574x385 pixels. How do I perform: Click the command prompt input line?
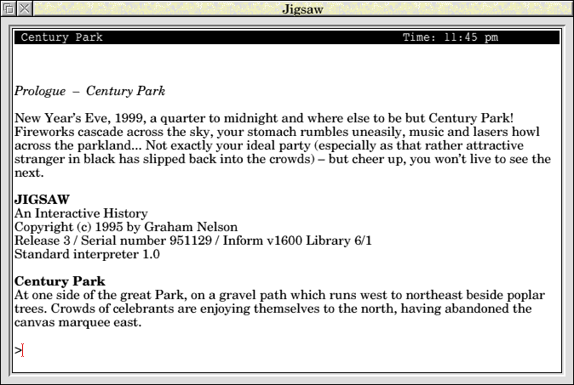point(287,350)
